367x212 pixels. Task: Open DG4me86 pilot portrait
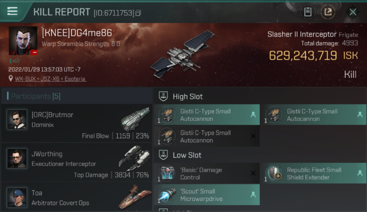click(23, 41)
